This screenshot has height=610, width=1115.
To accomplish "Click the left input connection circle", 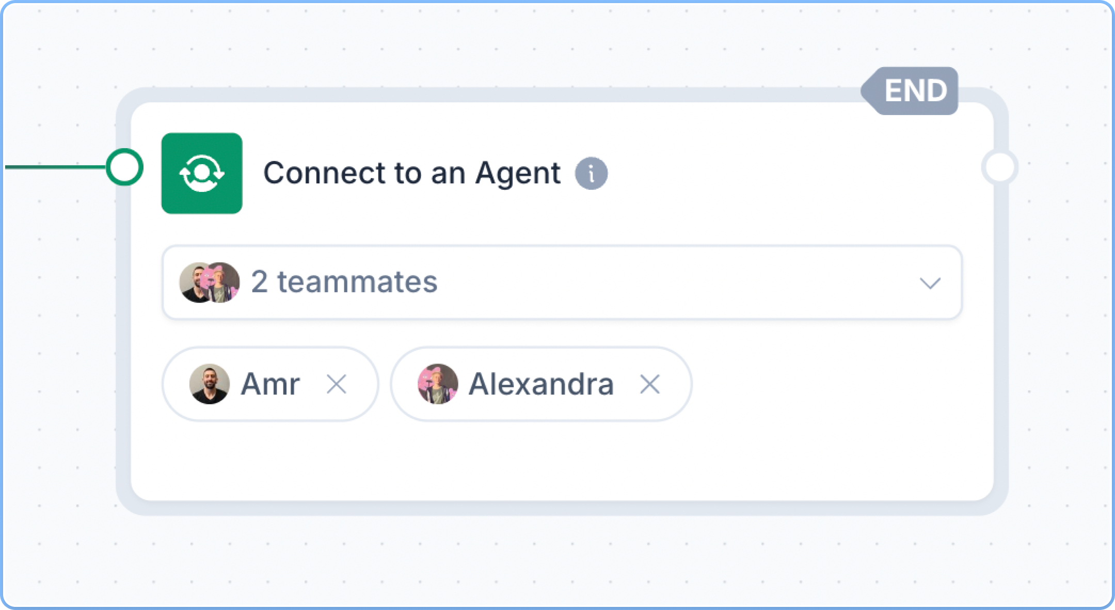I will 124,166.
